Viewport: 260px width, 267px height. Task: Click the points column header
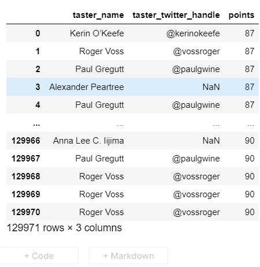242,15
